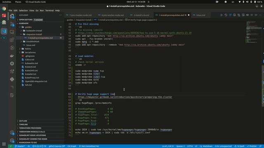264x148 pixels.
Task: Toggle githd Express Off status item
Action: pos(57,146)
